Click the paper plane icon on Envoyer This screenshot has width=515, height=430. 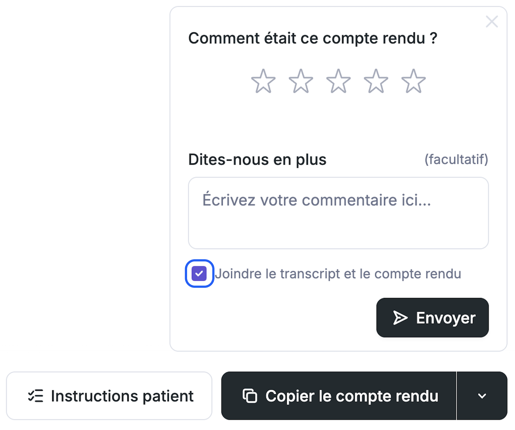tap(400, 318)
